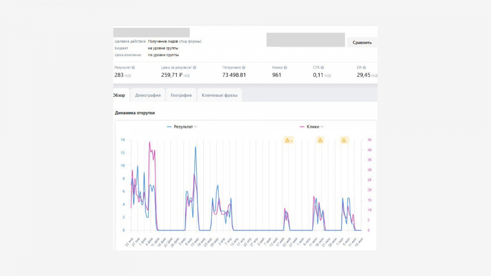The width and height of the screenshot is (491, 276).
Task: Expand the Клики series dropdown
Action: tap(322, 127)
